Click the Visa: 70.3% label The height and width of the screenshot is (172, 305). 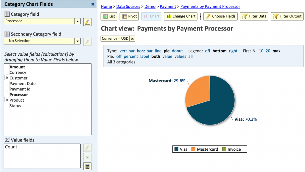coord(245,119)
